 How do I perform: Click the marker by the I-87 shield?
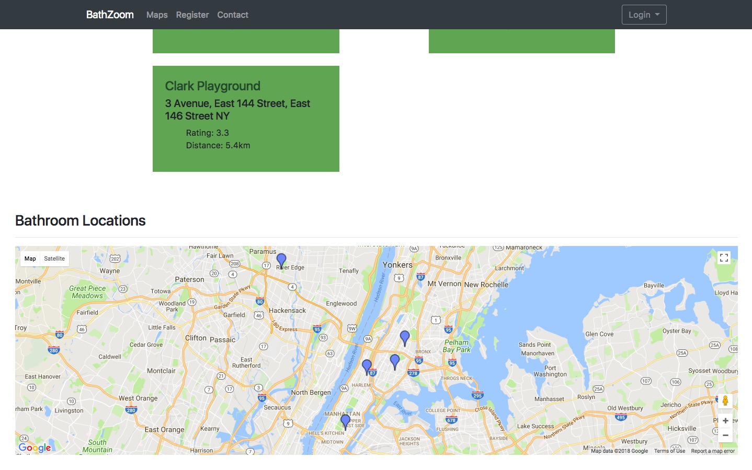click(367, 366)
